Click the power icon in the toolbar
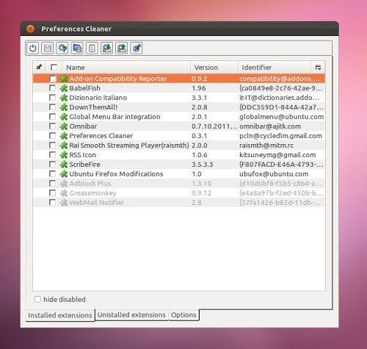Image resolution: width=367 pixels, height=349 pixels. [x=33, y=48]
